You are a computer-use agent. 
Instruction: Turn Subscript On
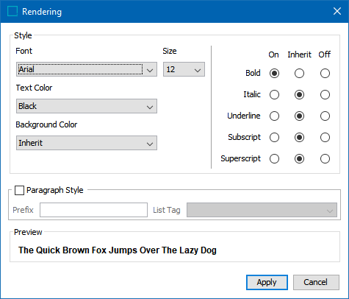coord(274,137)
